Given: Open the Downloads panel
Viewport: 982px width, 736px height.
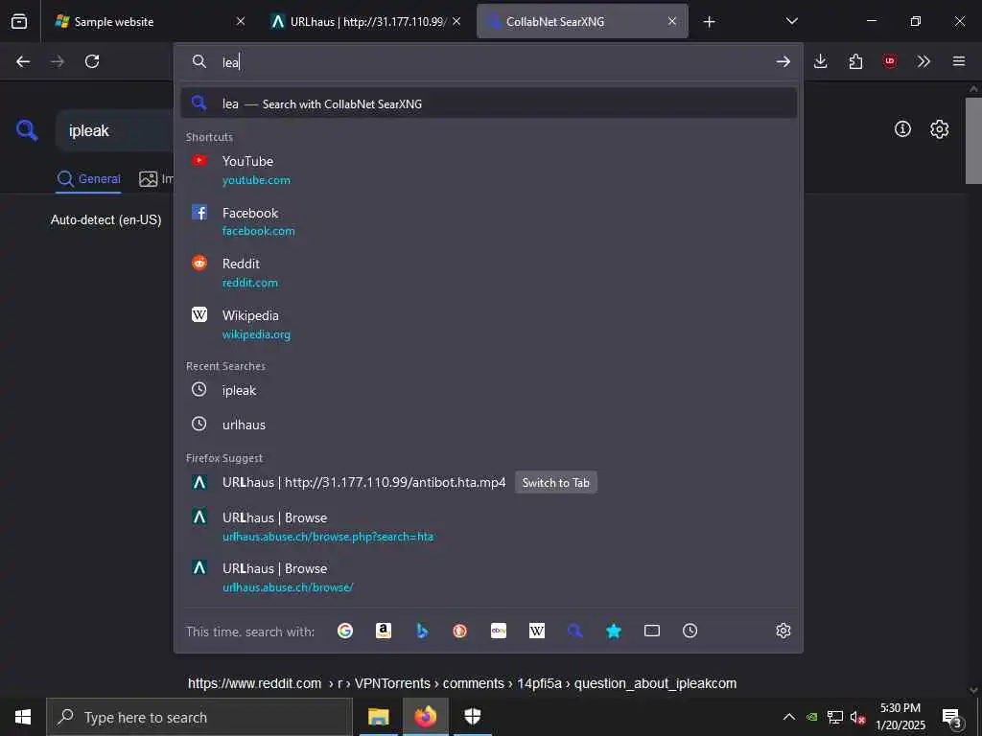Looking at the screenshot, I should coord(821,61).
